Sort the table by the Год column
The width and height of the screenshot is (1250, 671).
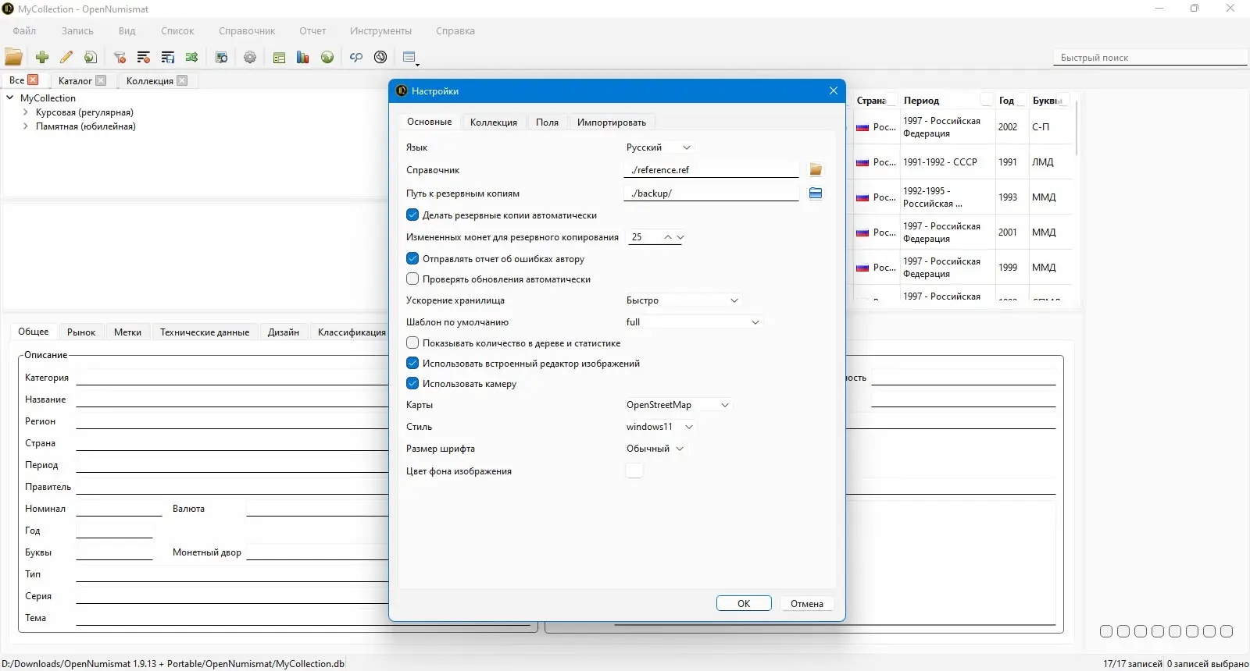[1010, 101]
